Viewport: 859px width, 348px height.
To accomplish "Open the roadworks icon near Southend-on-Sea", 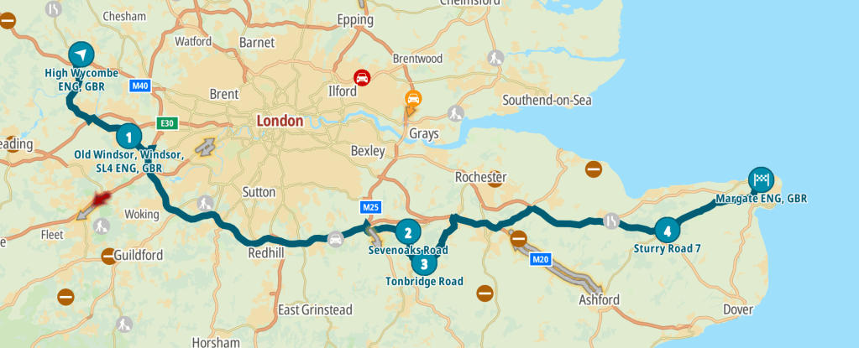I will (x=456, y=113).
